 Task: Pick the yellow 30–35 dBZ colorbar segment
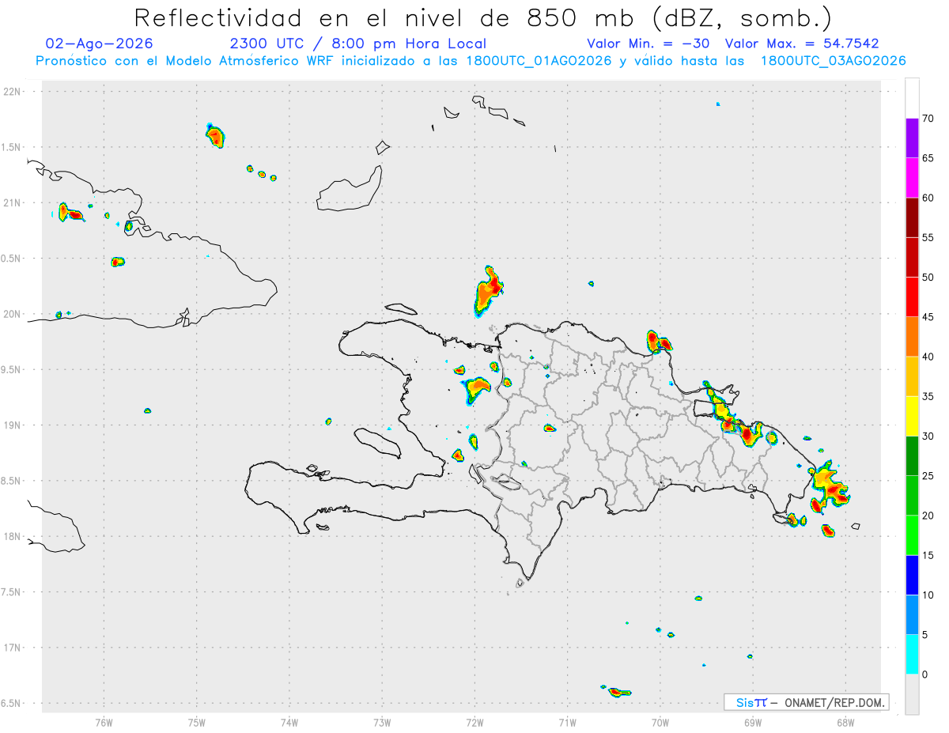point(912,416)
